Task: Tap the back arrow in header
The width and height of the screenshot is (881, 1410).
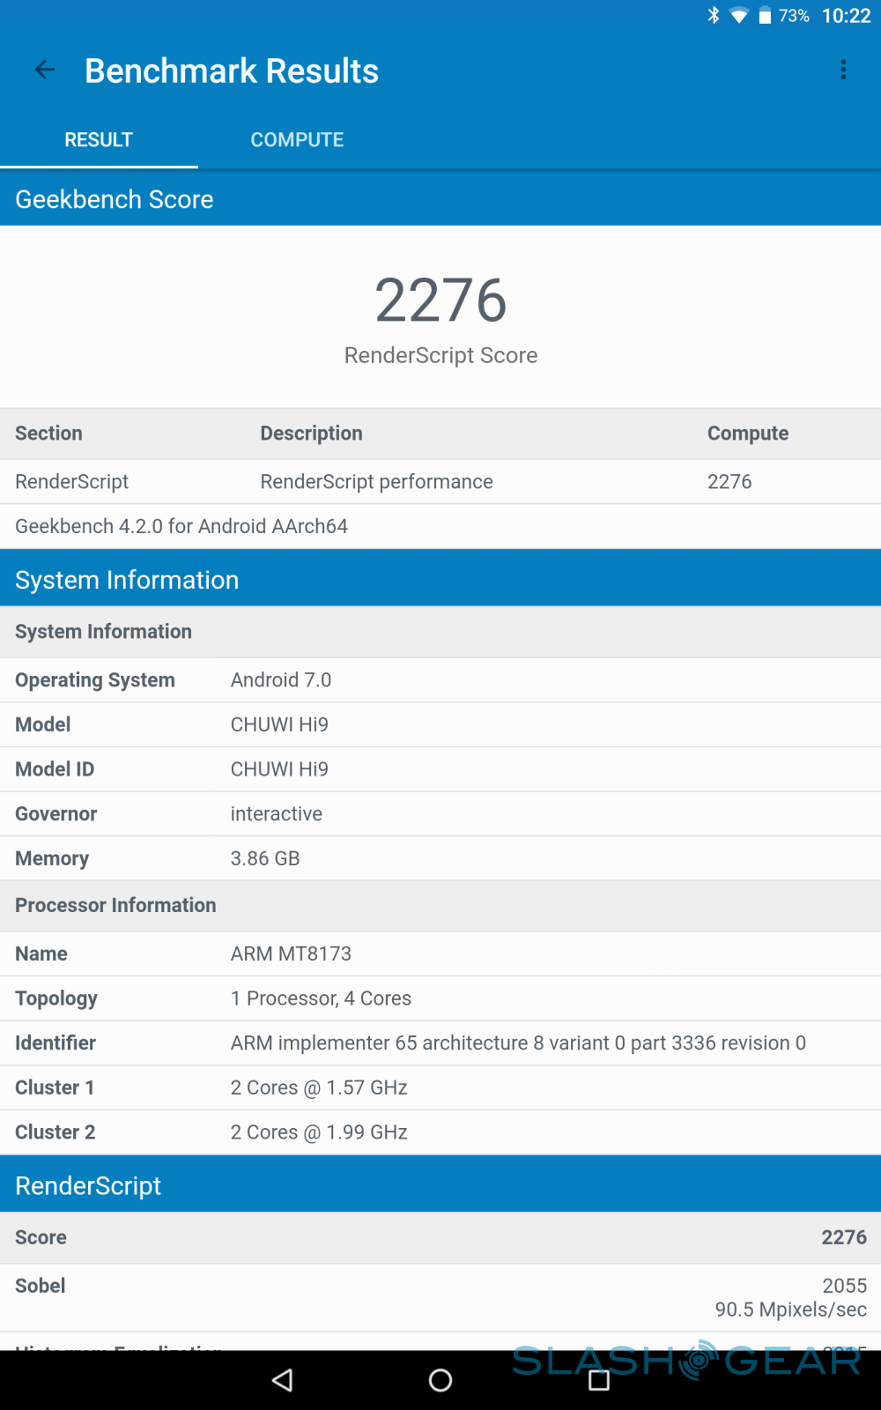Action: (45, 70)
